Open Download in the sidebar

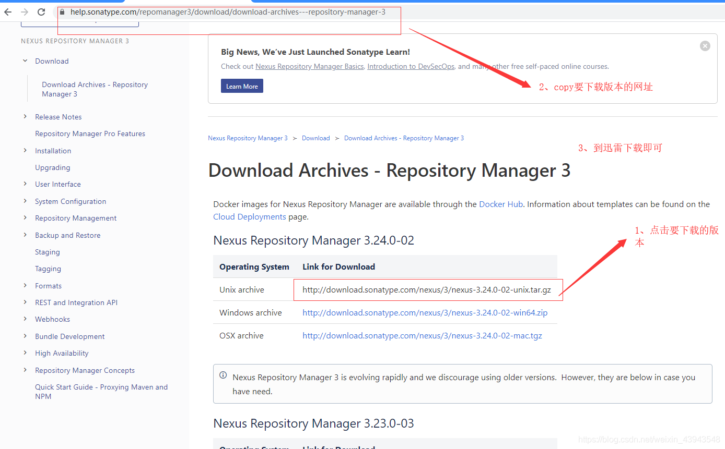(52, 61)
